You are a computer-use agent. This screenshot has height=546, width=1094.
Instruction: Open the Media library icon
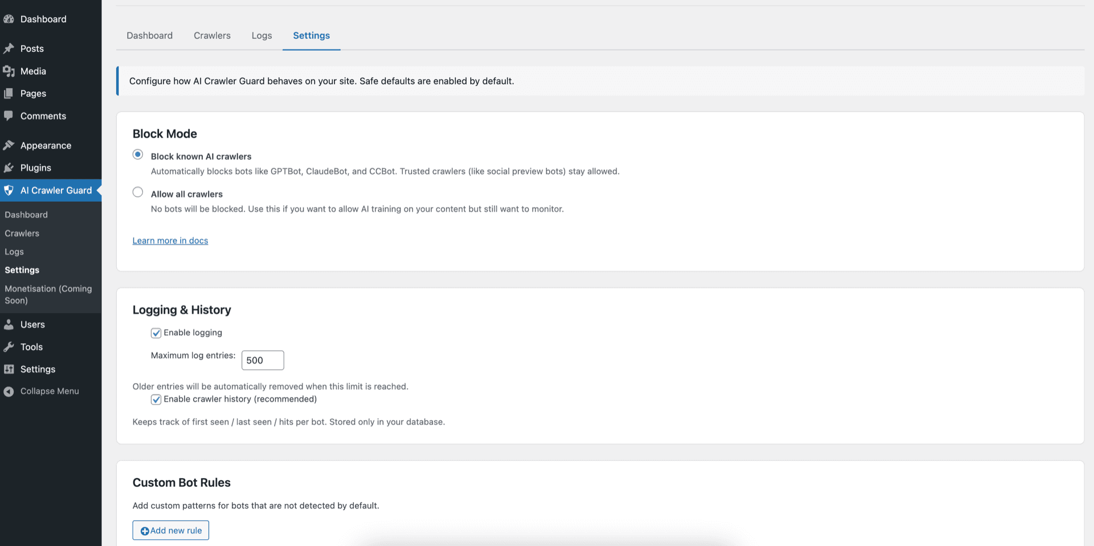point(9,71)
